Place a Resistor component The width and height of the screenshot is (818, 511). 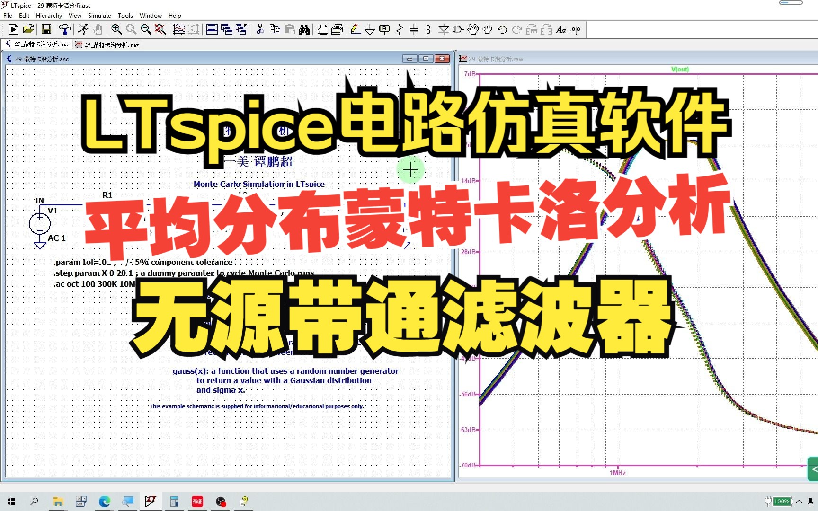coord(399,30)
